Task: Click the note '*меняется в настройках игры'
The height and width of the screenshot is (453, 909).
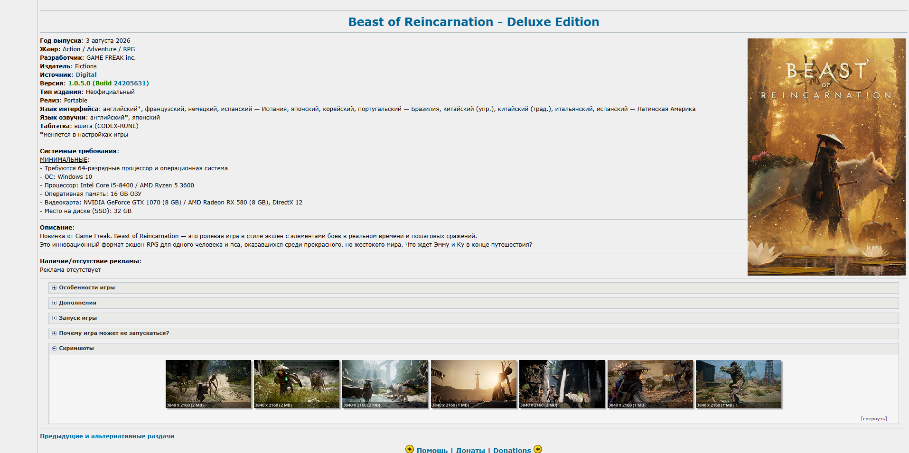Action: coord(84,135)
